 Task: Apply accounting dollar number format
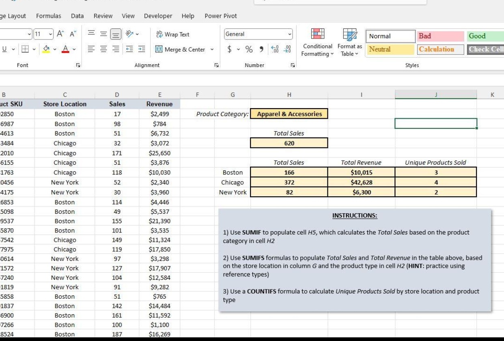click(229, 50)
